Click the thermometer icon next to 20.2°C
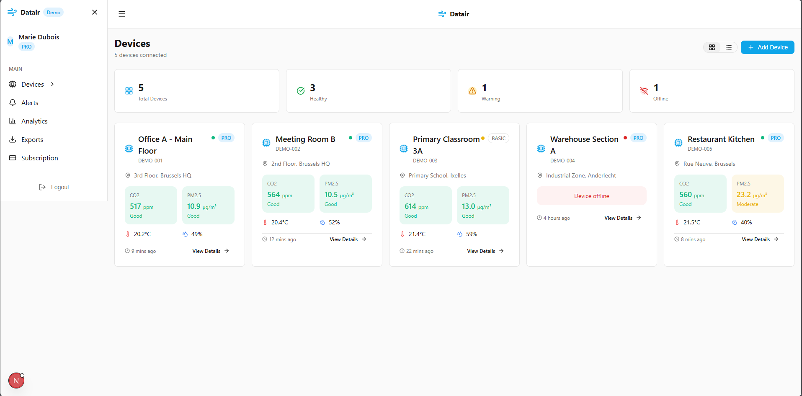The width and height of the screenshot is (802, 396). (x=128, y=234)
